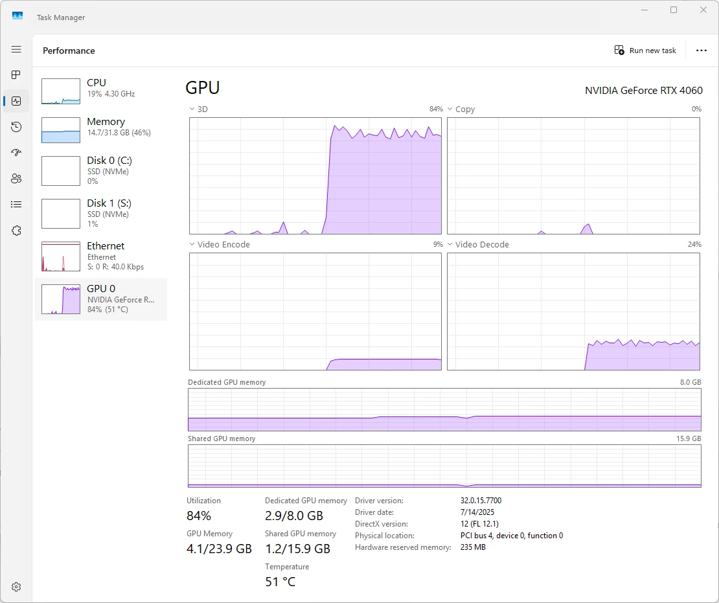Select Ethernet in the performance list
Screen dimensions: 719x603
pyautogui.click(x=101, y=256)
